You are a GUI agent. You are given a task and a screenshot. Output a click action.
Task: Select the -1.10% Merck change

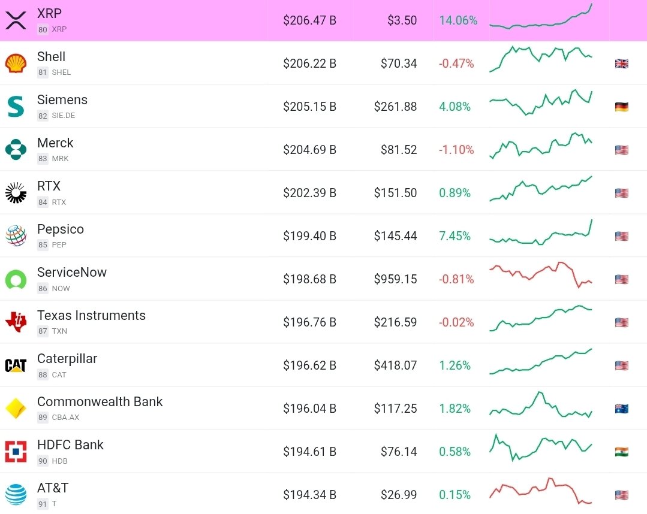point(456,150)
